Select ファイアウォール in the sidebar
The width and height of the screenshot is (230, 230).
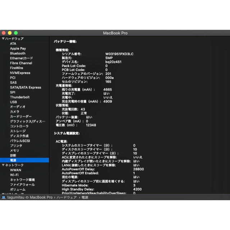tap(22, 184)
